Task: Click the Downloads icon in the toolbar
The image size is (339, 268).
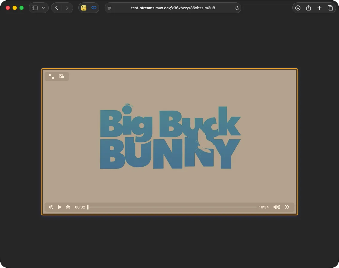Action: (298, 8)
